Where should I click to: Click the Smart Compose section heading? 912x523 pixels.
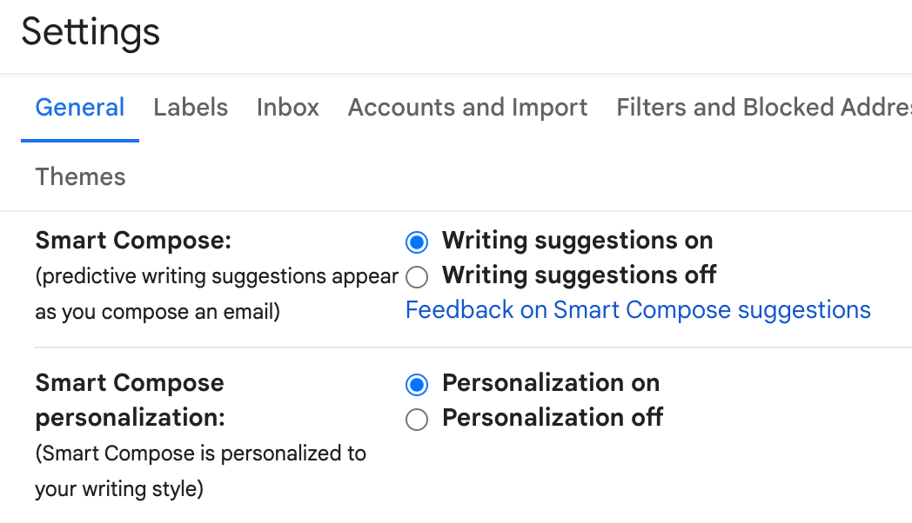pos(132,241)
